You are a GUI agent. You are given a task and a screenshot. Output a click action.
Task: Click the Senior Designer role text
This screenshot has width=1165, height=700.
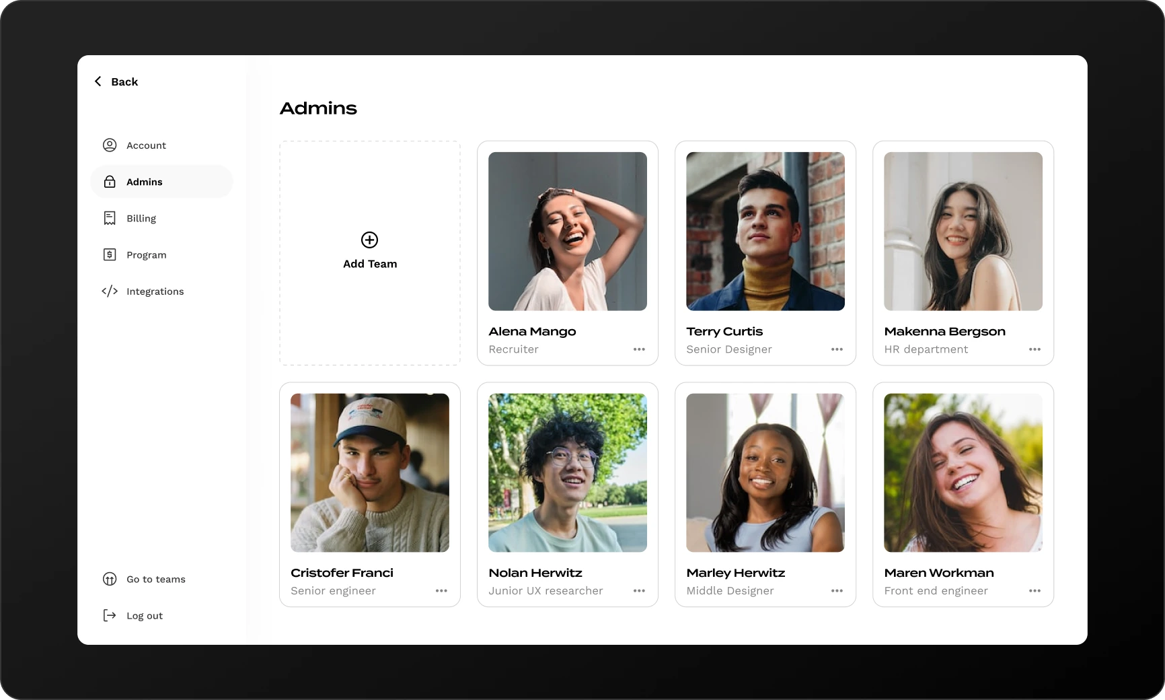[x=729, y=349]
